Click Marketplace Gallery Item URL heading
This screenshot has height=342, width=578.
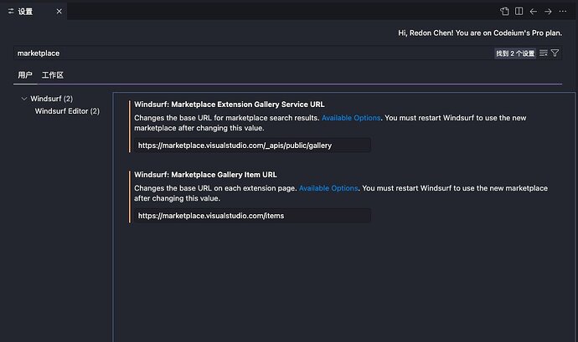click(x=205, y=175)
